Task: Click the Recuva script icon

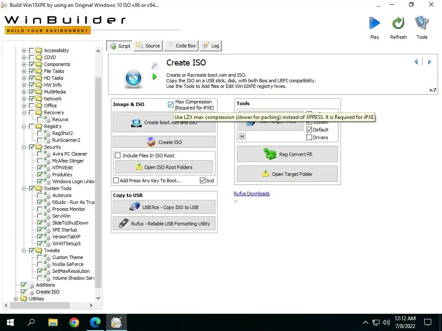Action: click(x=47, y=119)
